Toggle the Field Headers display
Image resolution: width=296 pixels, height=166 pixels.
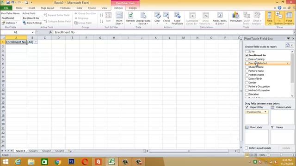point(289,18)
